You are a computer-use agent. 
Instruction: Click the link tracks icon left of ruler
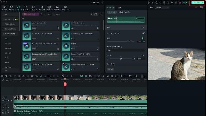pos(3,80)
